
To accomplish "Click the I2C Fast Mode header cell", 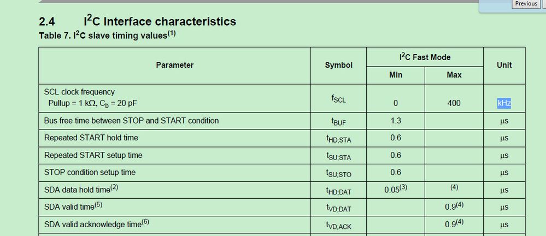I will click(x=425, y=57).
